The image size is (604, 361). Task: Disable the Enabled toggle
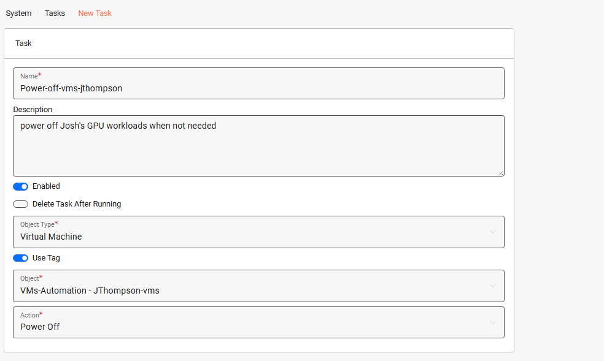(20, 186)
